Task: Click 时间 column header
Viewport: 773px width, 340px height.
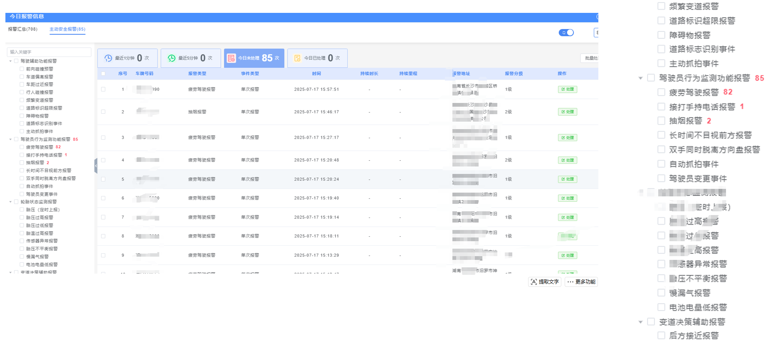Action: (316, 73)
